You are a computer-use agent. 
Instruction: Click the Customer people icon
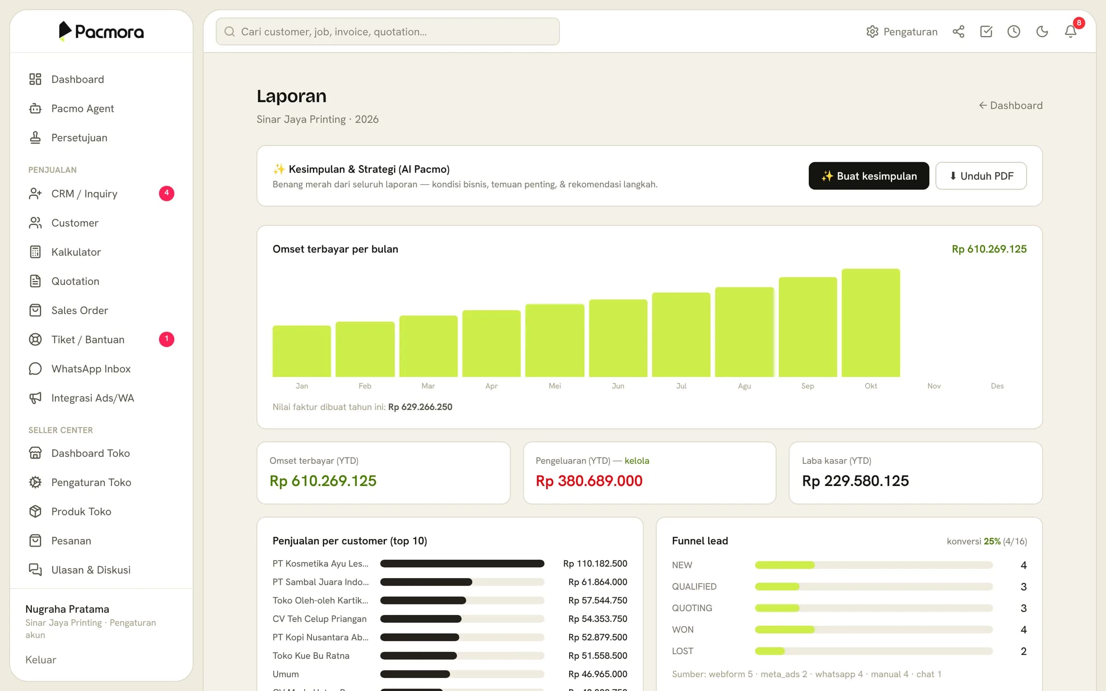(35, 223)
